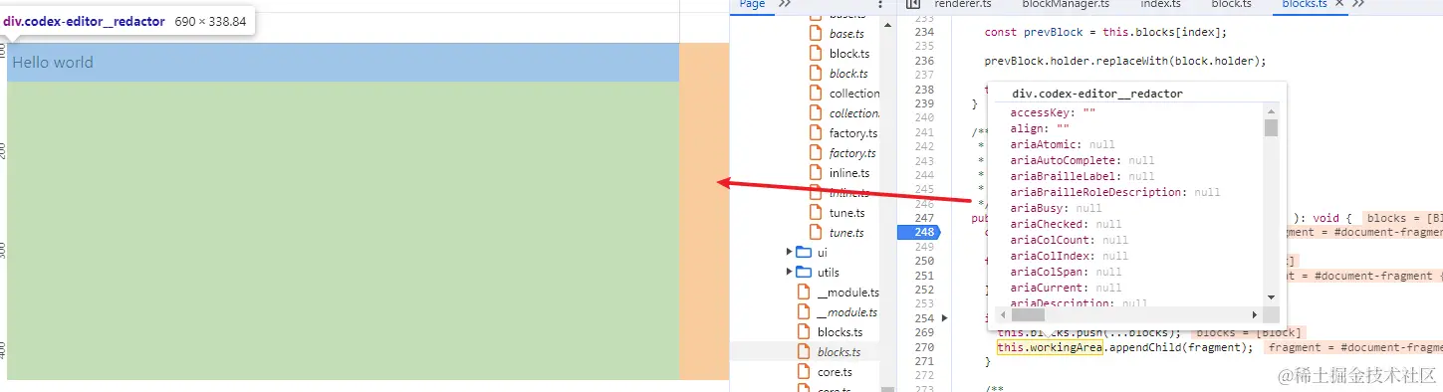Switch to the Page navigator tab
The height and width of the screenshot is (392, 1443).
752,4
